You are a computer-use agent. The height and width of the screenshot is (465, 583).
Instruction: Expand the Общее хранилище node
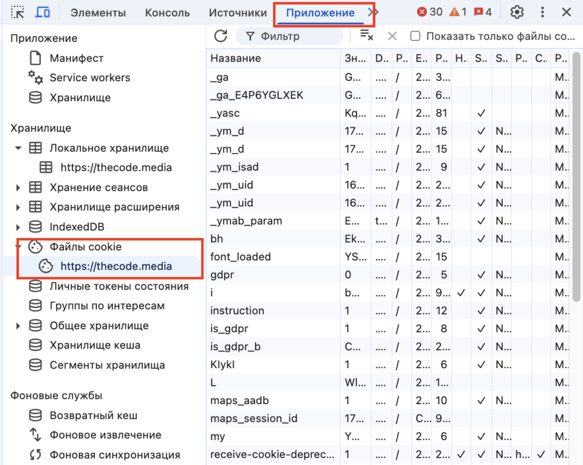point(18,326)
